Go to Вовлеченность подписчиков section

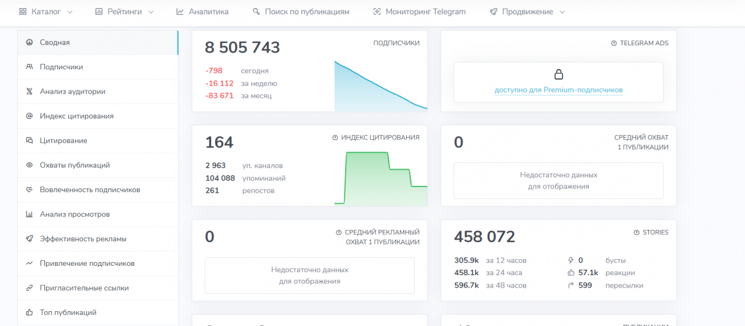(97, 190)
